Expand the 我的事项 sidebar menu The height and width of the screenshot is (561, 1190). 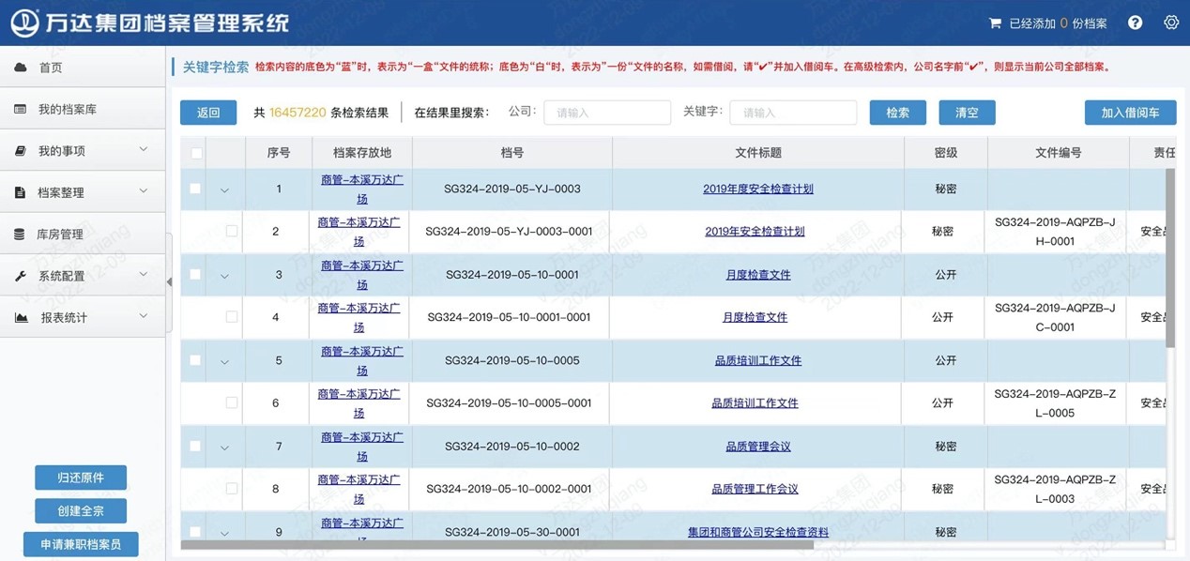144,150
